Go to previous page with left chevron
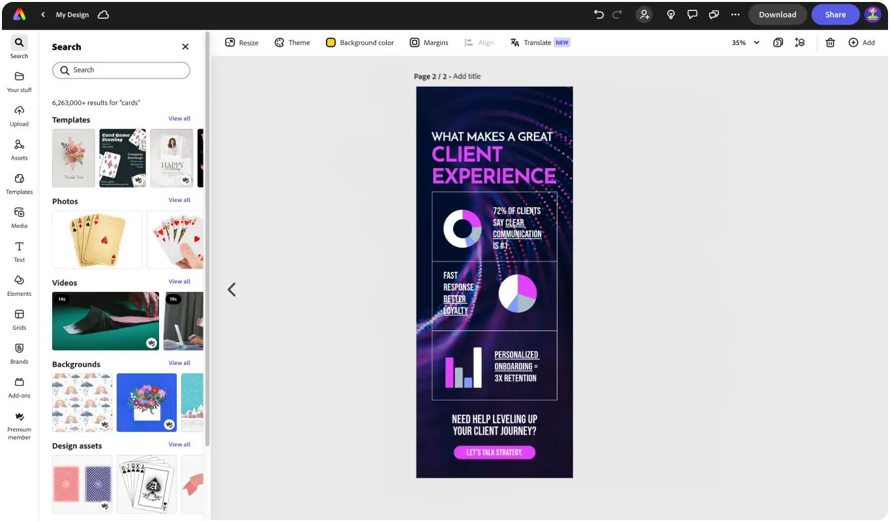Viewport: 890px width, 522px height. pyautogui.click(x=231, y=289)
